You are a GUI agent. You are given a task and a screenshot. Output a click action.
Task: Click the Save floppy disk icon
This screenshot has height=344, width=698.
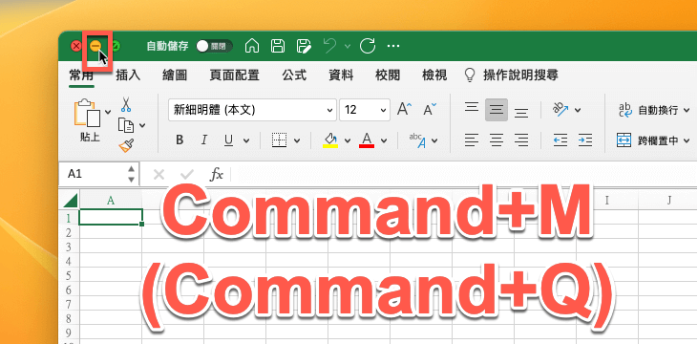pyautogui.click(x=278, y=46)
